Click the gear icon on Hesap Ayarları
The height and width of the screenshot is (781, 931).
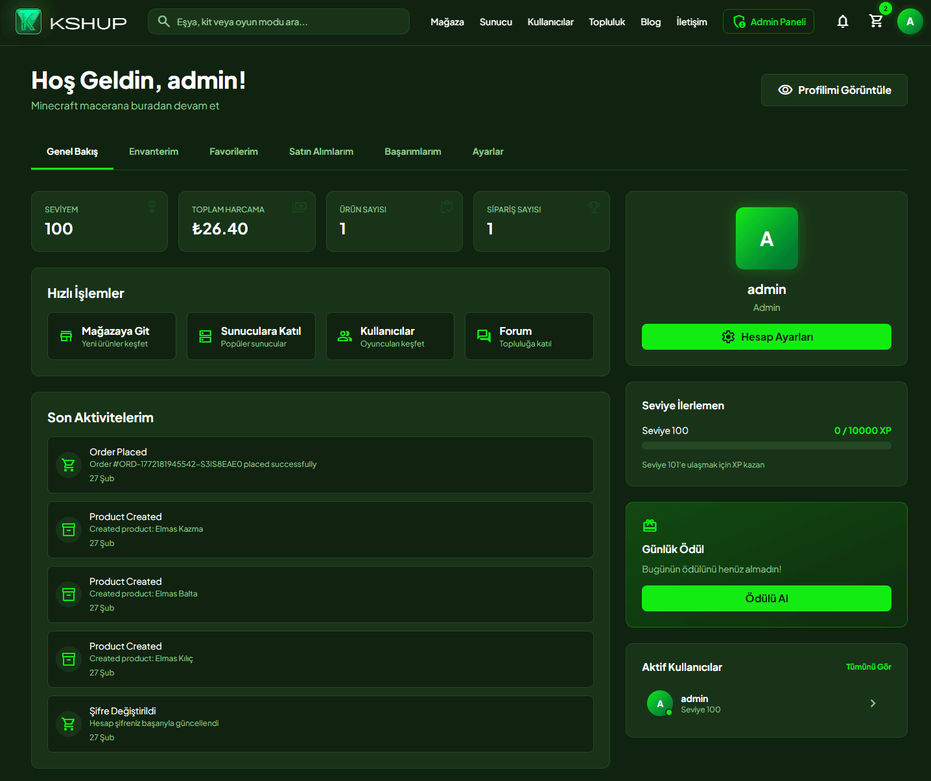click(x=728, y=337)
